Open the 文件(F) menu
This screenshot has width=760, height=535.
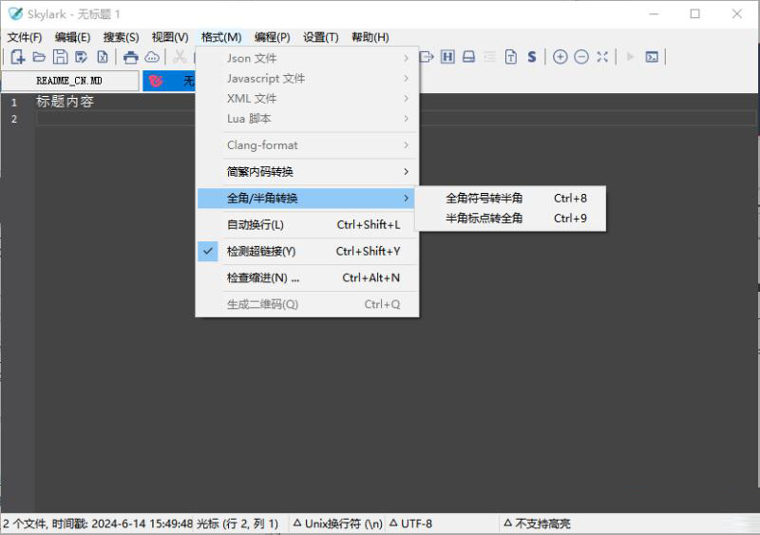(25, 37)
